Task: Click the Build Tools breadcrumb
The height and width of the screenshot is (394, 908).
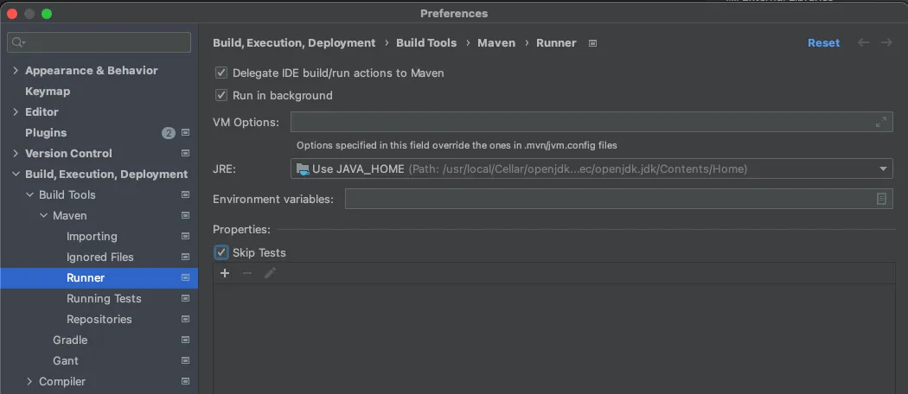Action: click(x=426, y=42)
